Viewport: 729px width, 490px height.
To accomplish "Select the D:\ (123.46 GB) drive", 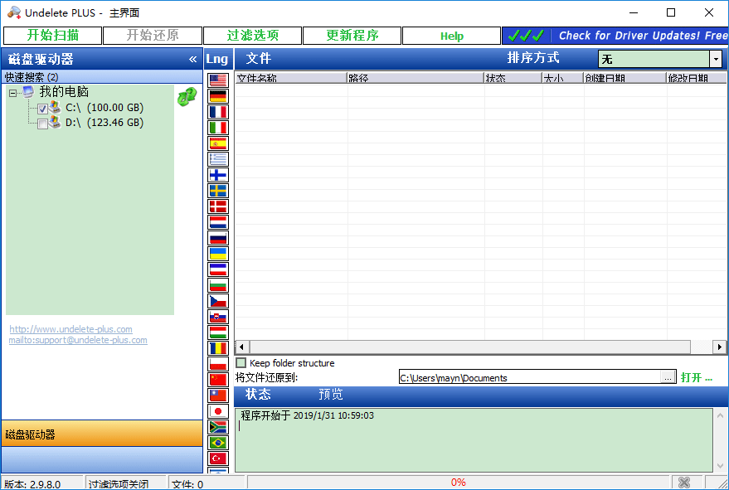I will [x=104, y=123].
